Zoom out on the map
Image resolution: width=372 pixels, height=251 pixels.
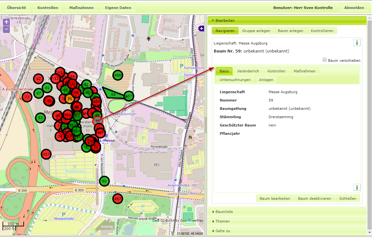click(6, 29)
